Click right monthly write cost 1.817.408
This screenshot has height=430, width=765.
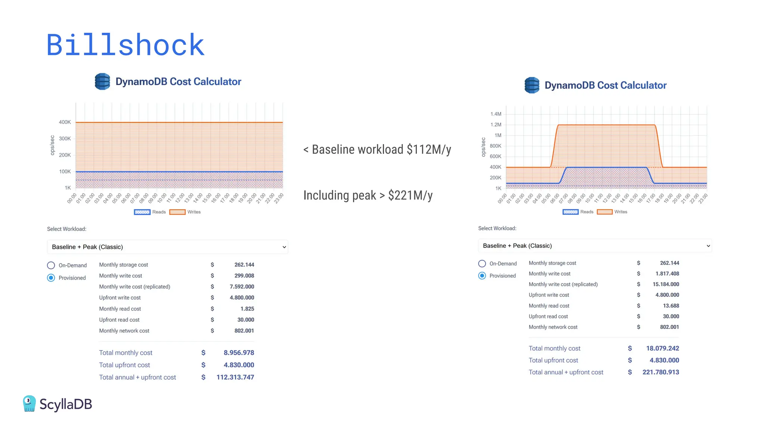pyautogui.click(x=667, y=274)
